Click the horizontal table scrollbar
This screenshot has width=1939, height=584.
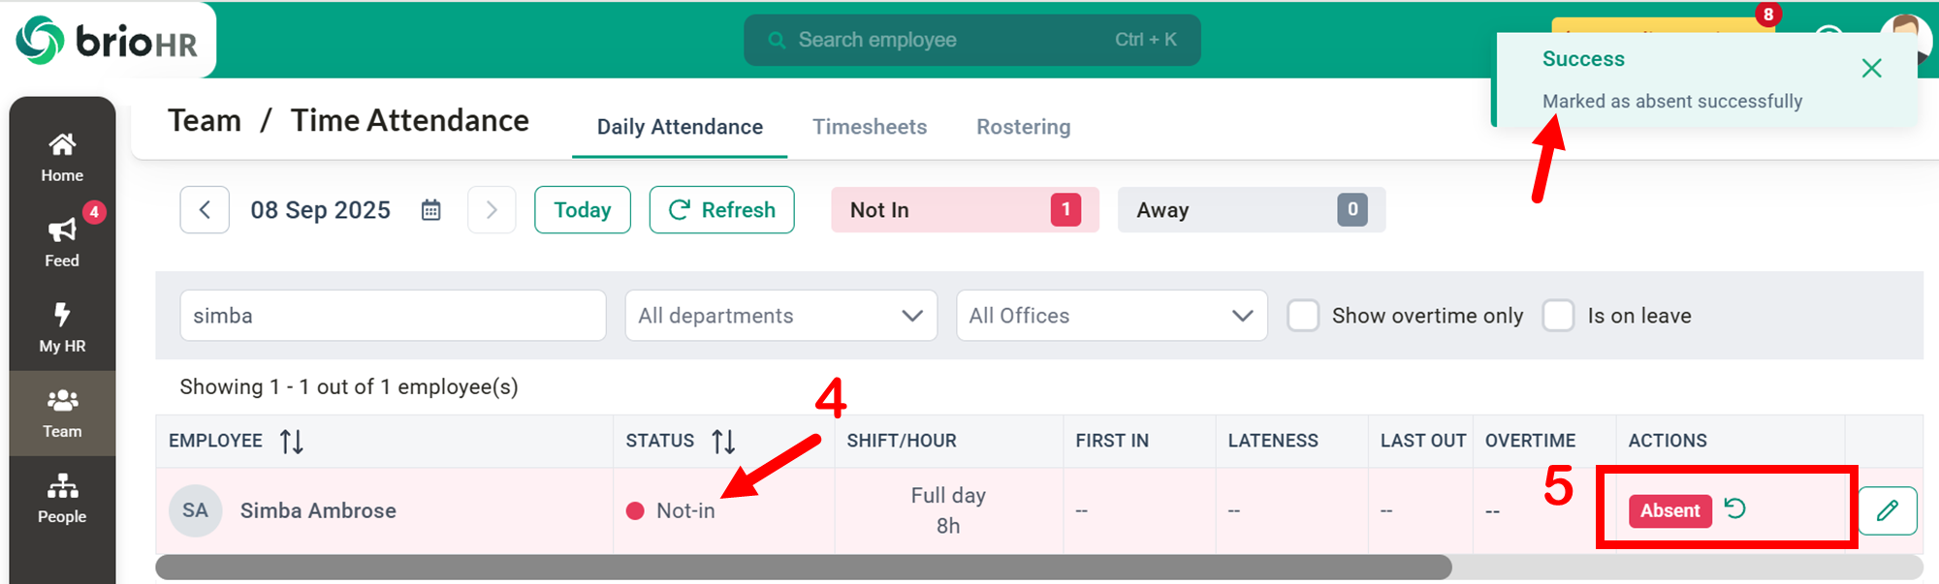point(803,568)
